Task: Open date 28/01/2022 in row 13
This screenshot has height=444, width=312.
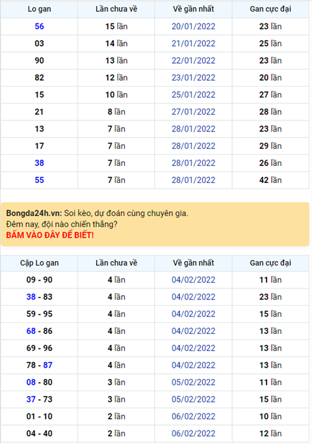Action: point(193,129)
